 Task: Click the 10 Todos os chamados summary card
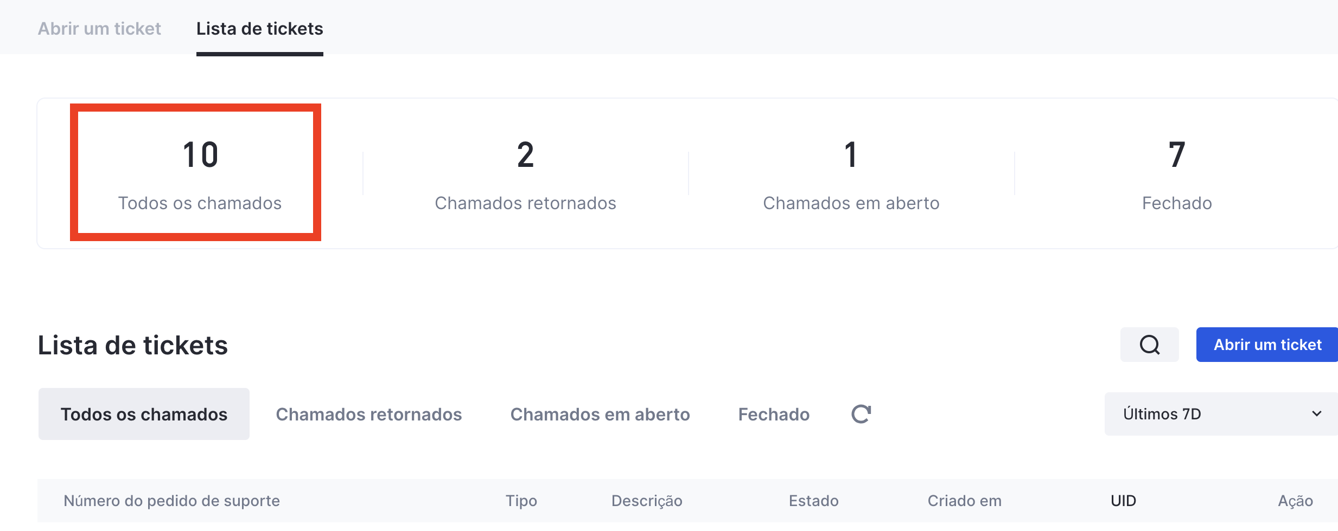(x=200, y=173)
